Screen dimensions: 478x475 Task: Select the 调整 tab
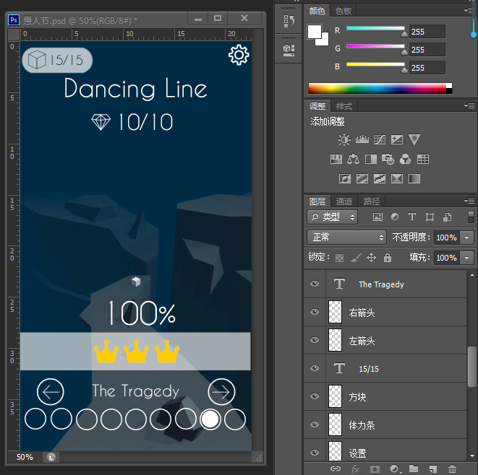317,106
